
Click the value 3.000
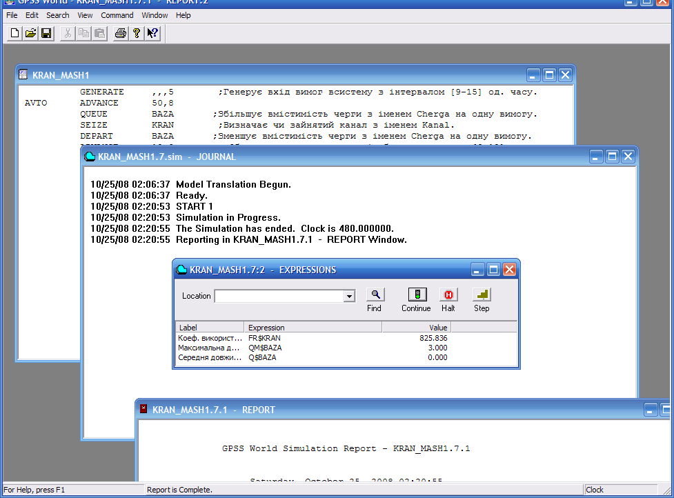tap(437, 348)
